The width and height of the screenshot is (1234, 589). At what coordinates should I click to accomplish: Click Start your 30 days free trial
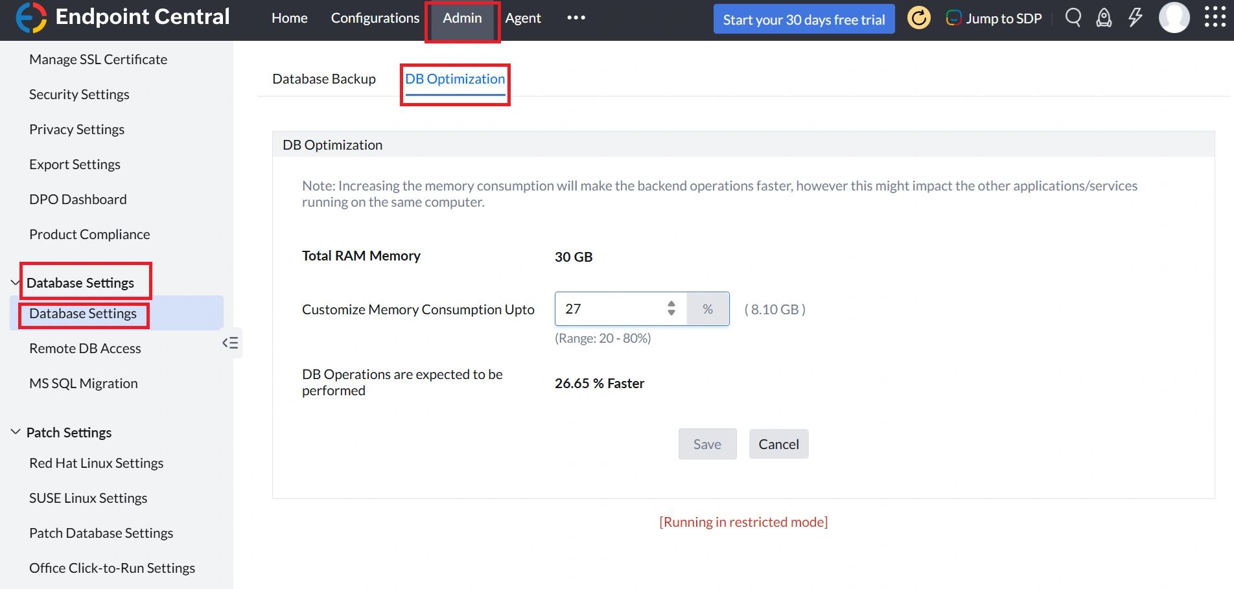[x=804, y=19]
